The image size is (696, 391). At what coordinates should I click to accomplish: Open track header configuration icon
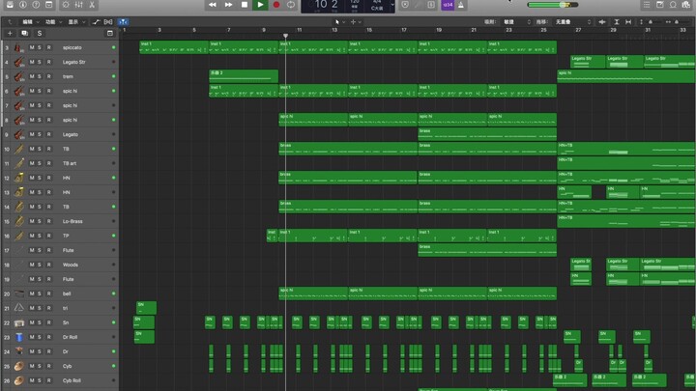click(110, 33)
